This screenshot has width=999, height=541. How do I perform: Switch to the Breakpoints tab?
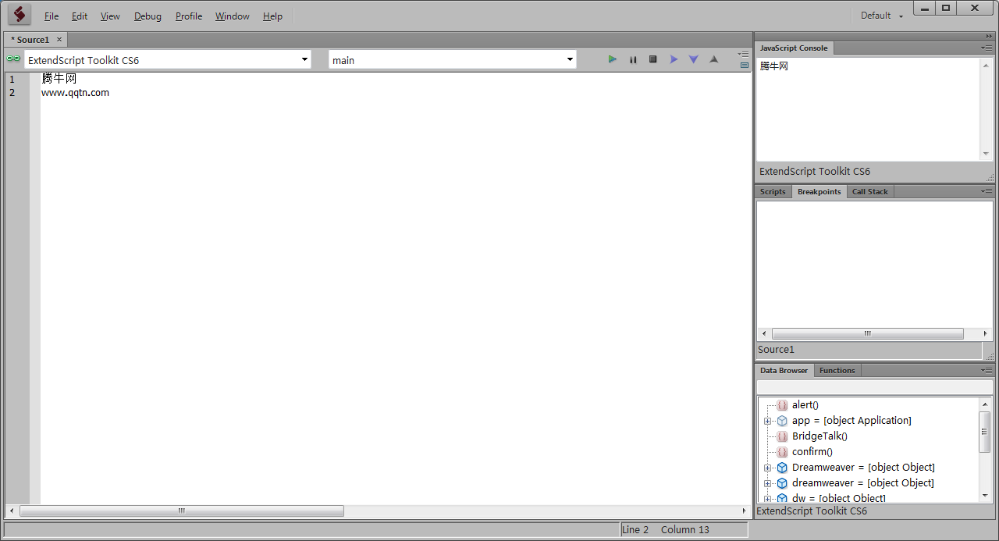(819, 191)
